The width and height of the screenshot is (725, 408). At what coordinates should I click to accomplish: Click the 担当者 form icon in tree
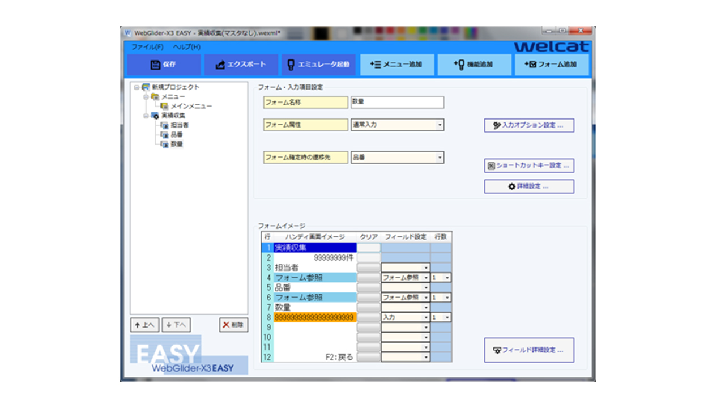pos(164,125)
